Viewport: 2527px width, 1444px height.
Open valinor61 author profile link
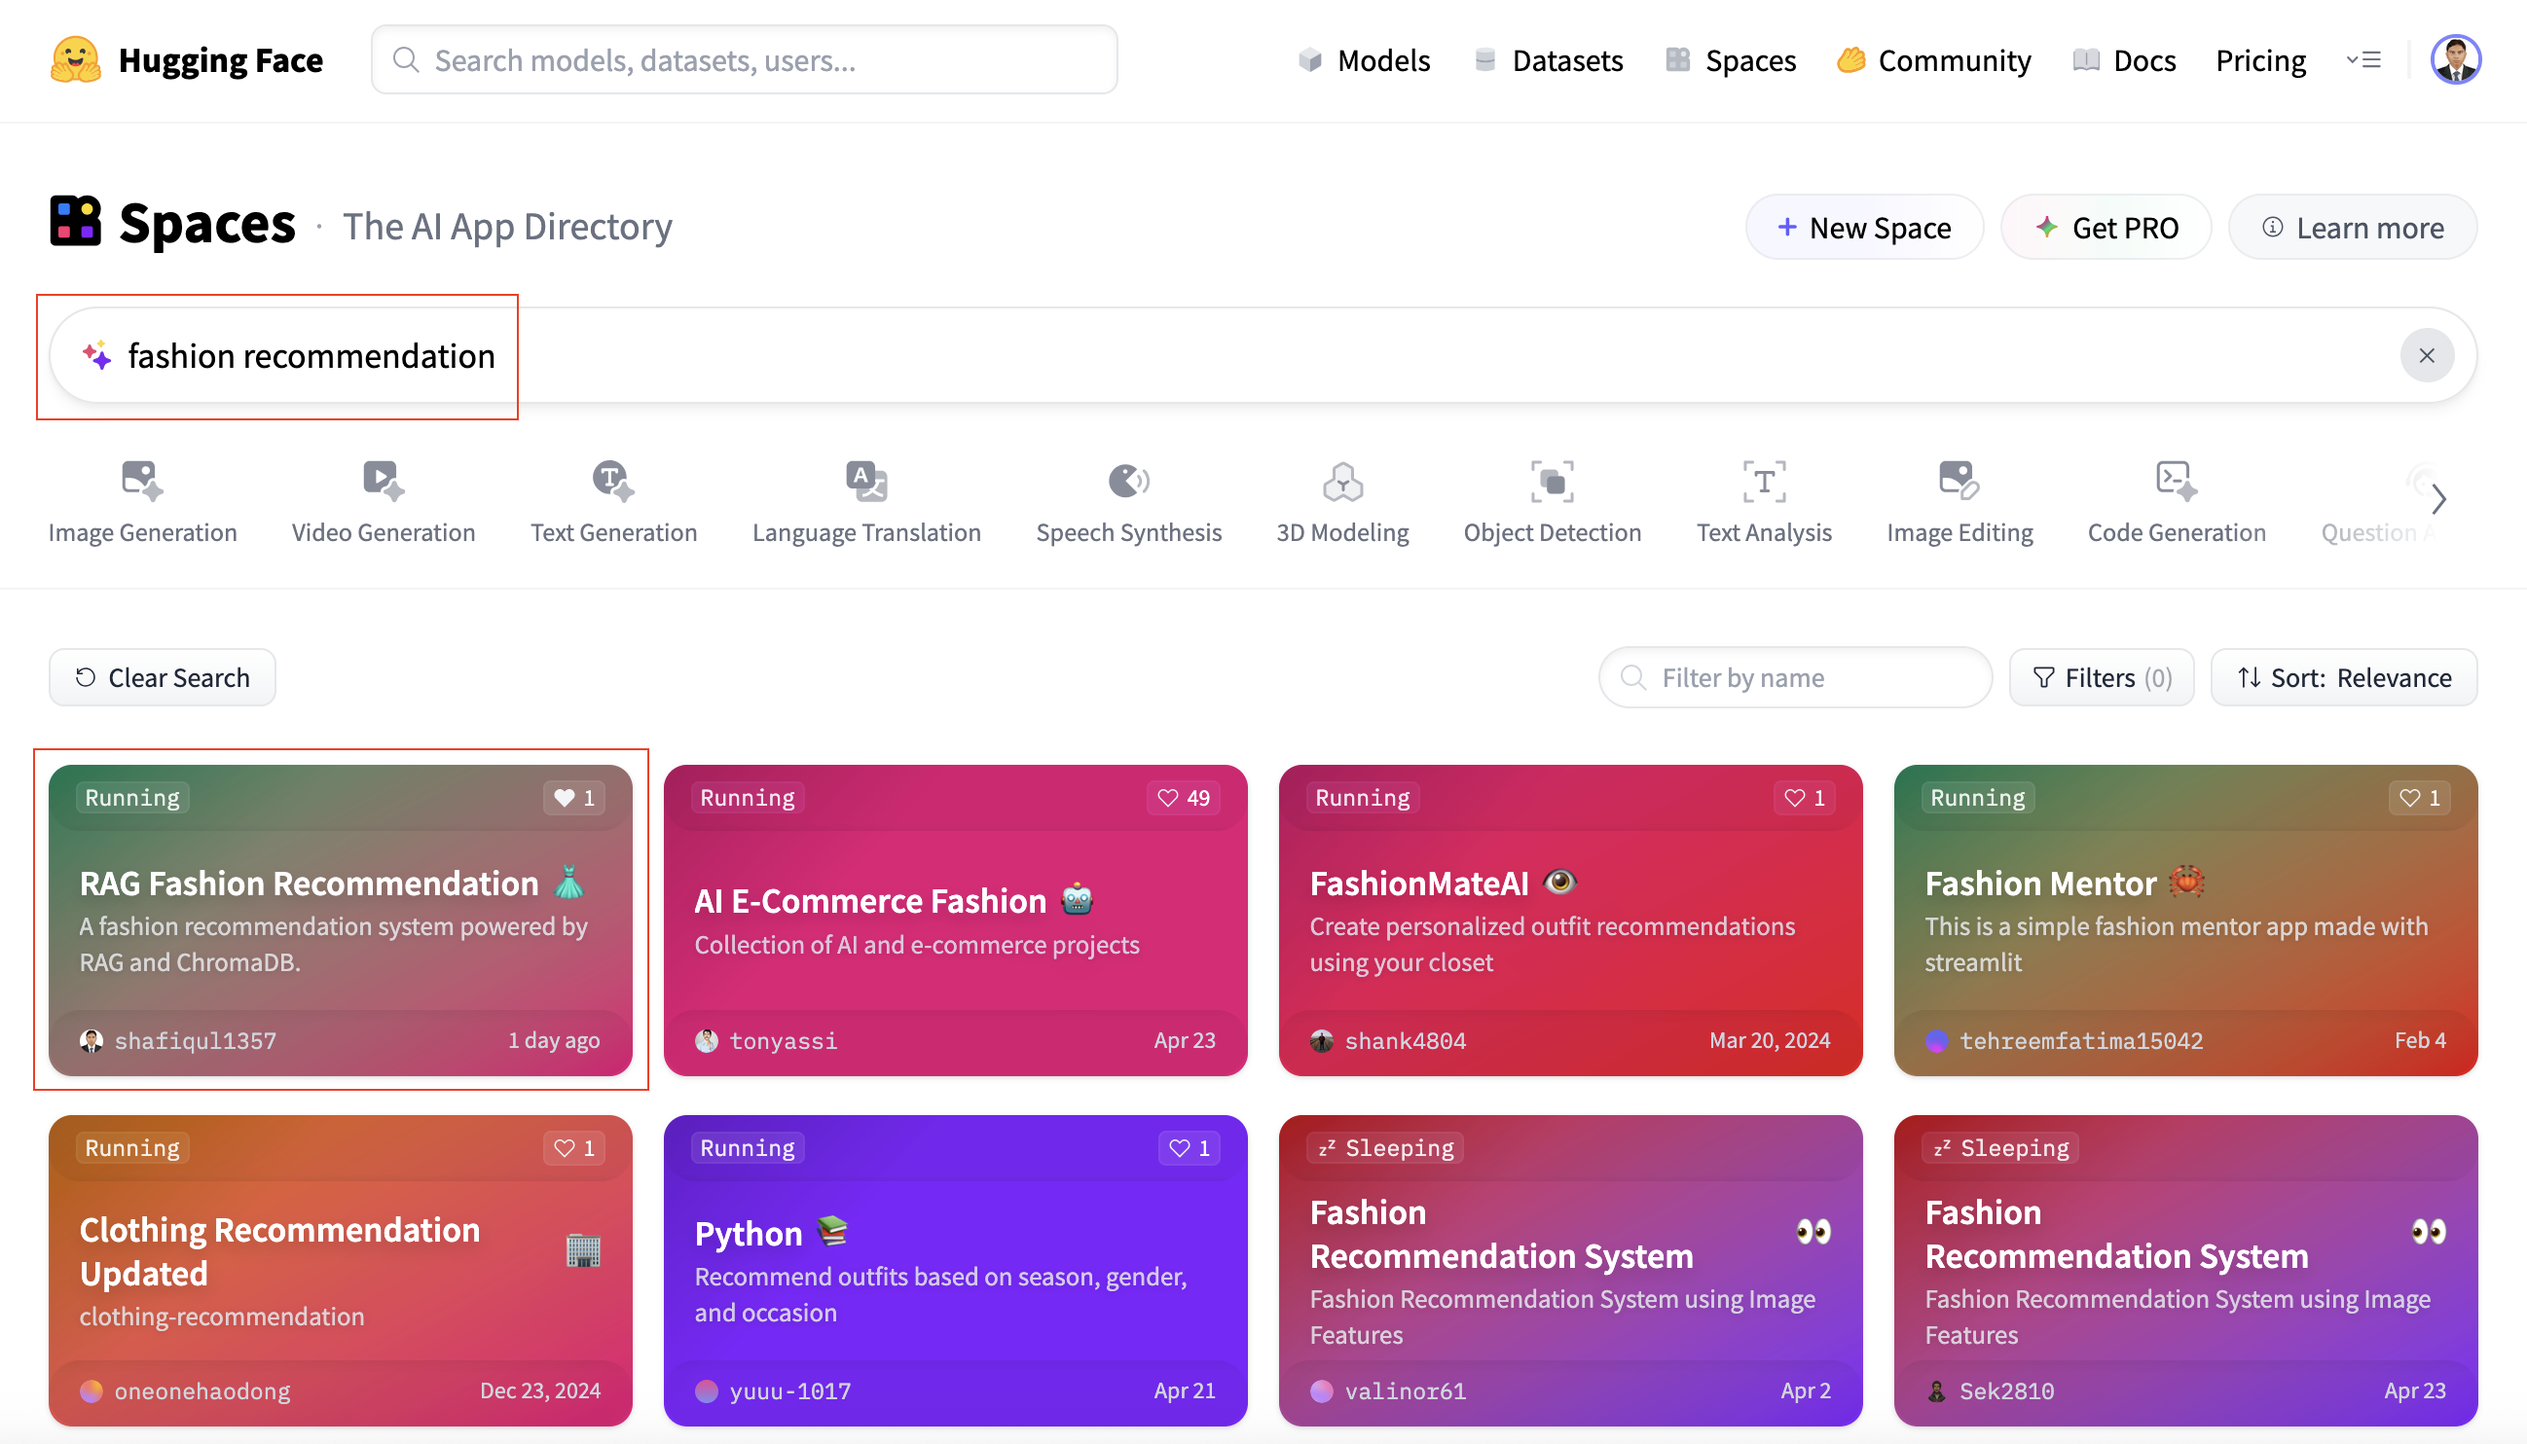pyautogui.click(x=1388, y=1390)
